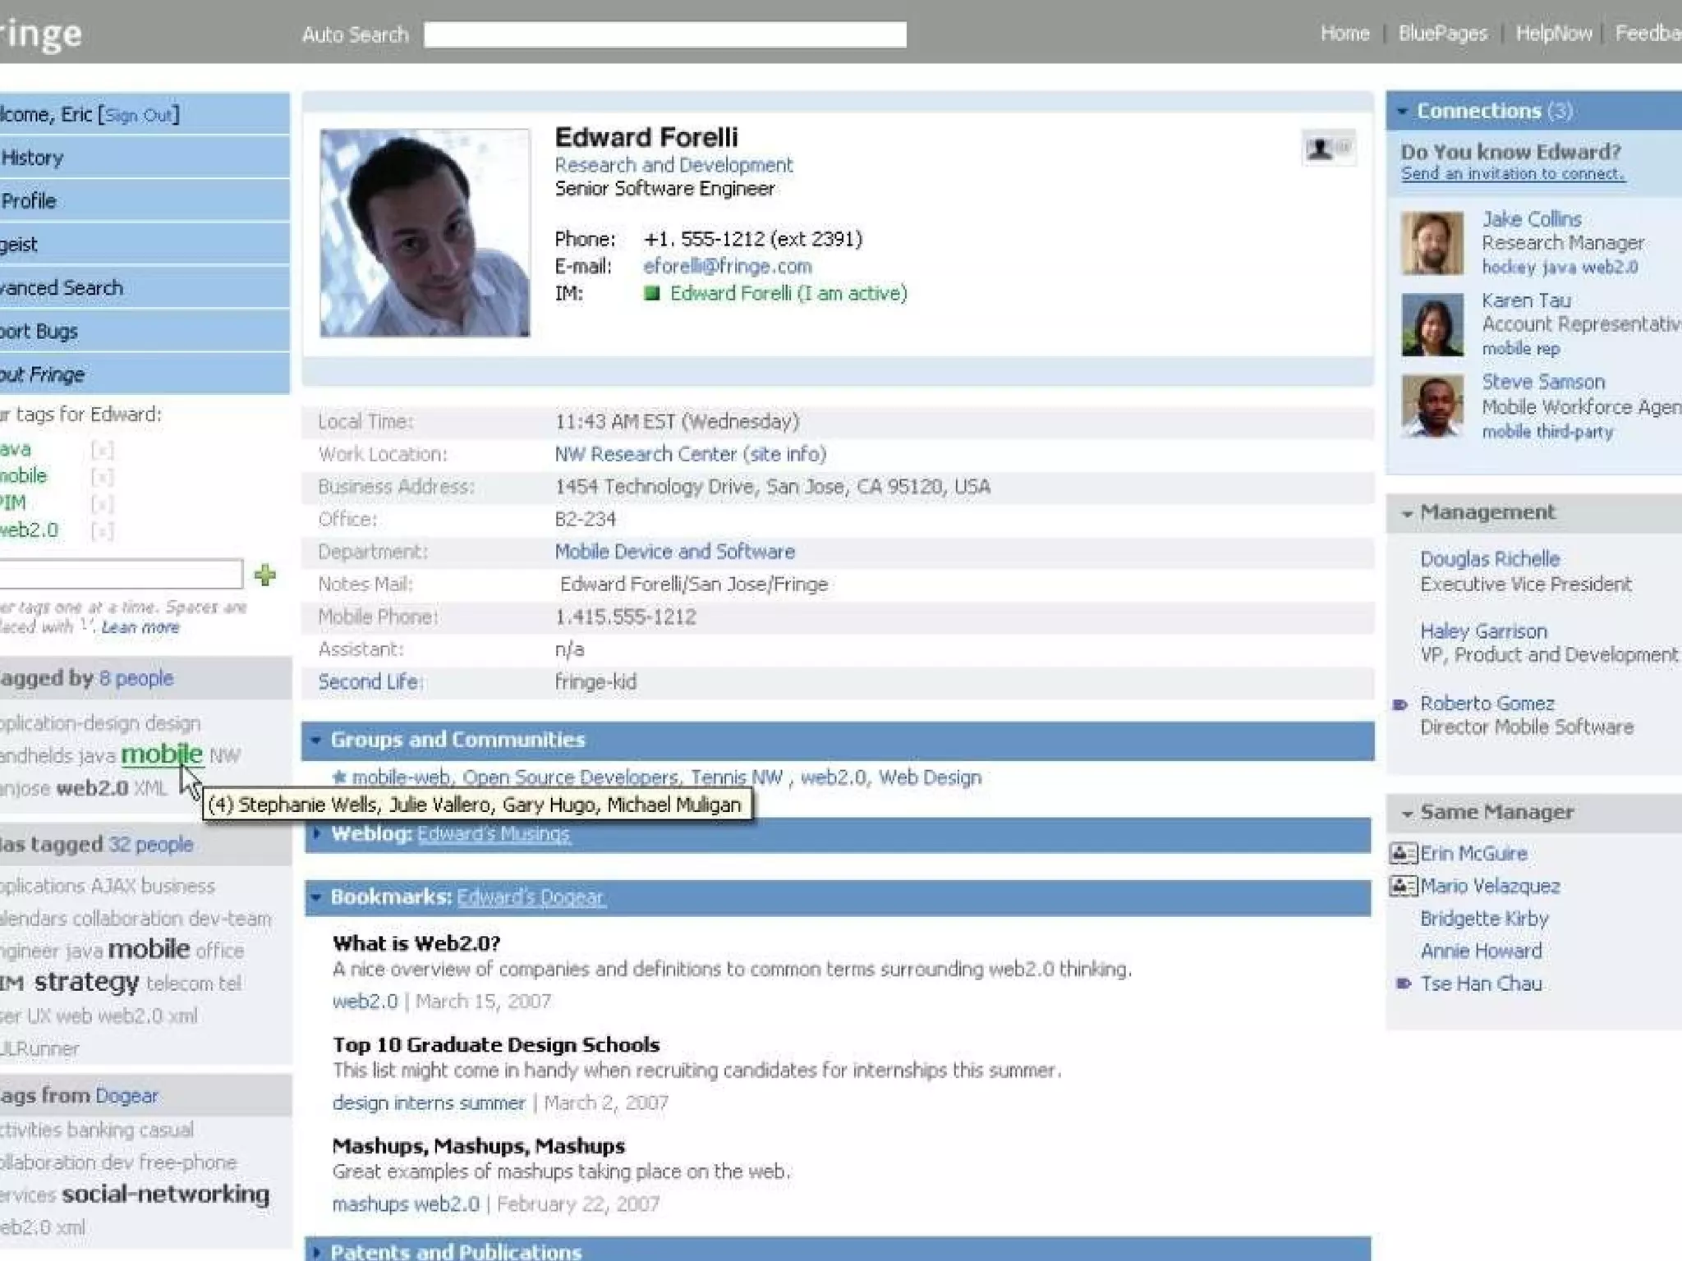This screenshot has width=1682, height=1261.
Task: Click the green IM active status square
Action: (652, 293)
